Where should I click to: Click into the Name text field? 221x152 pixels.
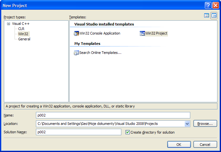pyautogui.click(x=113, y=115)
